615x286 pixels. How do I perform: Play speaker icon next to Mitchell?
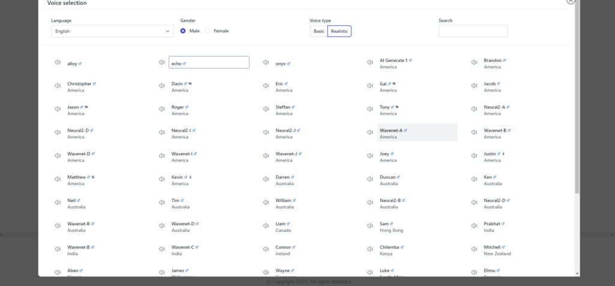[x=474, y=249]
